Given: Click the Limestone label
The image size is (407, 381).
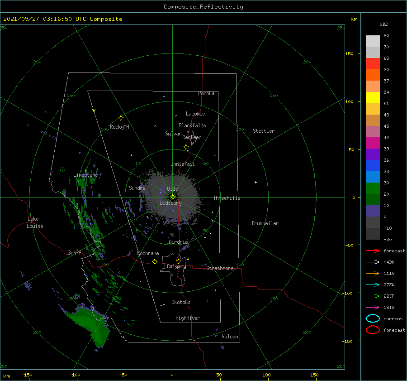Looking at the screenshot, I should 85,175.
